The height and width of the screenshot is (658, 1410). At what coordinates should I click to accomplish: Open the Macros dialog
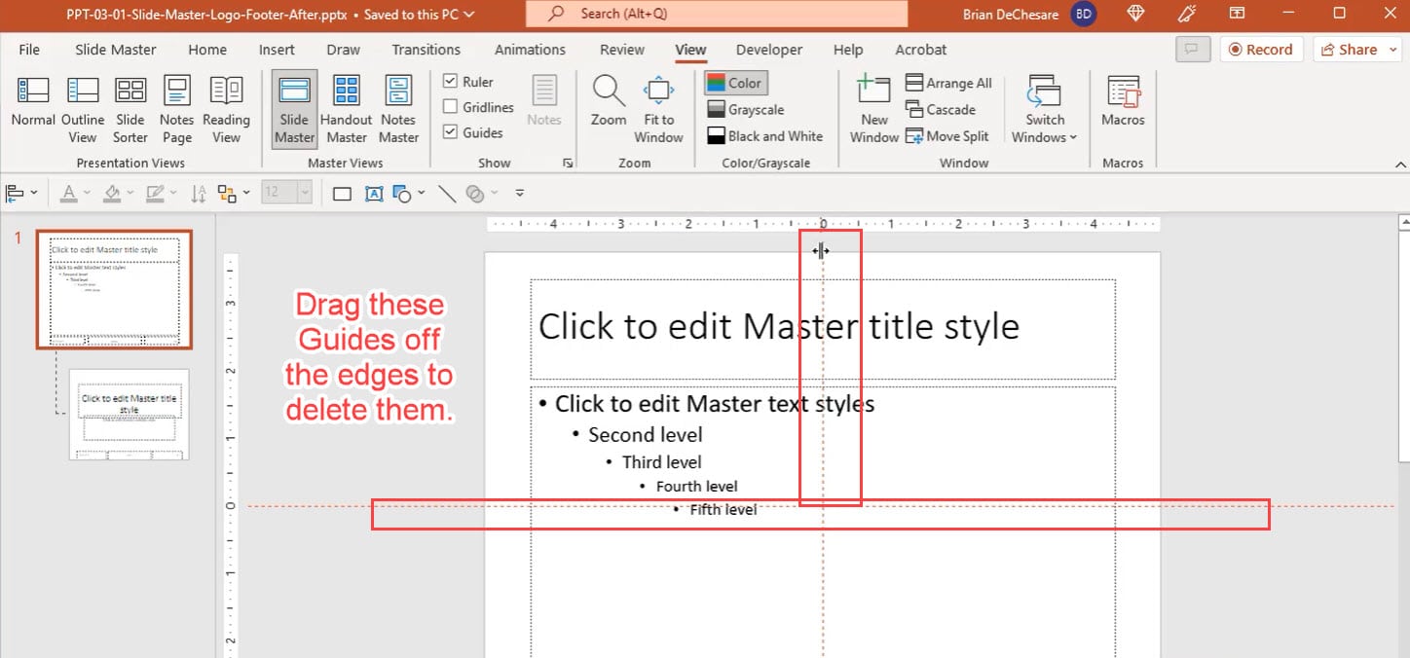coord(1123,102)
